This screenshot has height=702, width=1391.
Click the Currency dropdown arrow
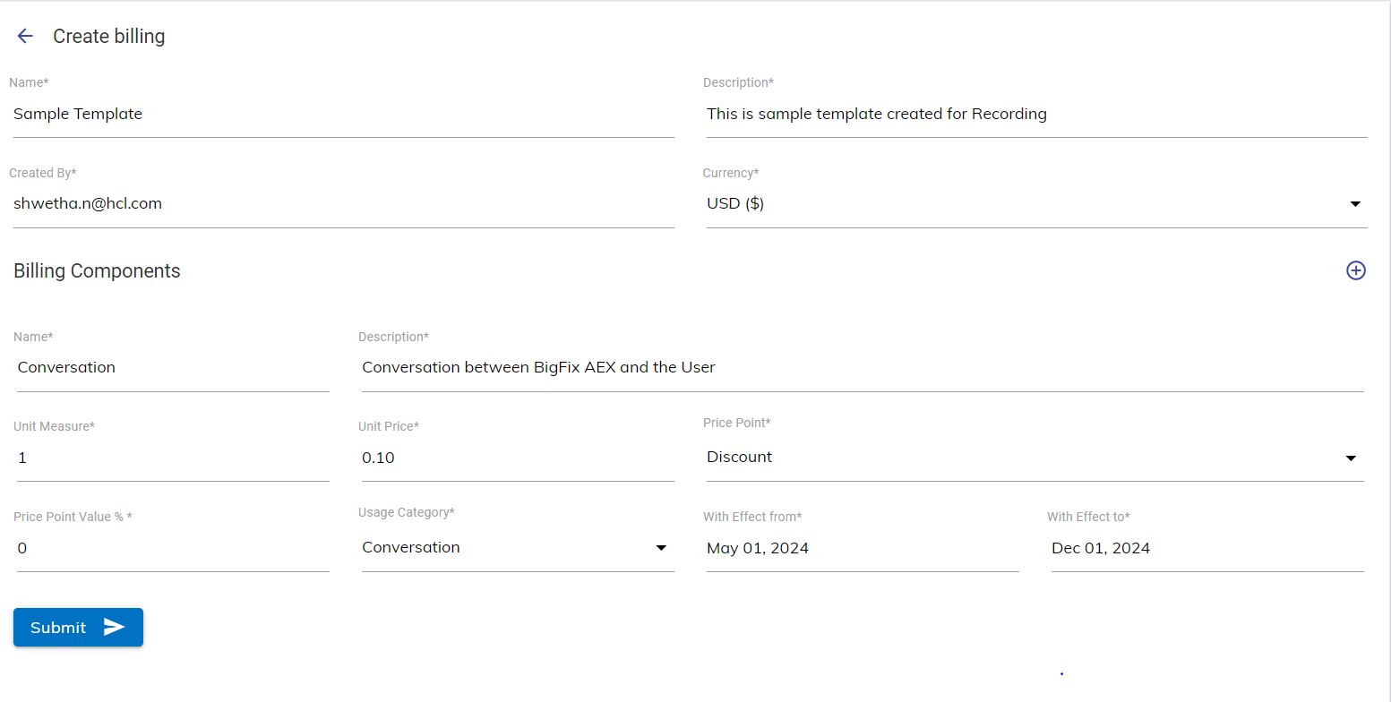[x=1354, y=204]
